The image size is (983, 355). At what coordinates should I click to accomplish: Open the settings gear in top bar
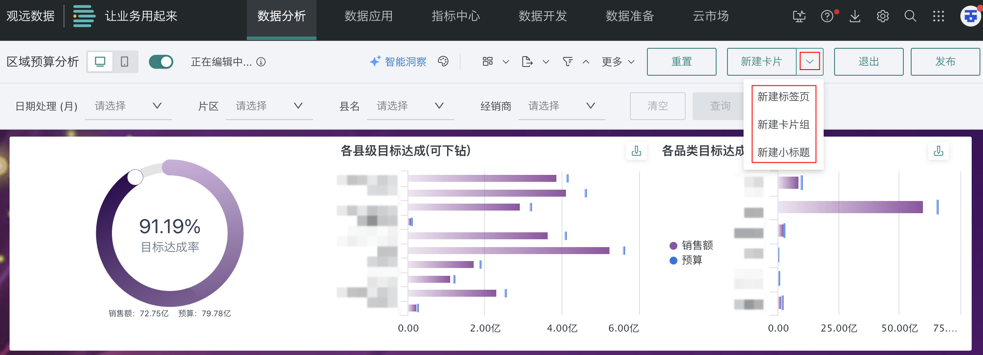click(x=882, y=17)
